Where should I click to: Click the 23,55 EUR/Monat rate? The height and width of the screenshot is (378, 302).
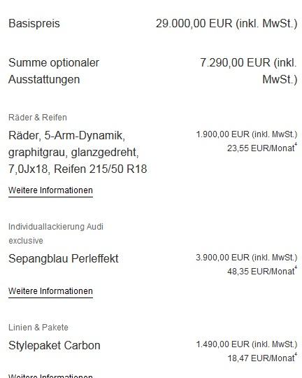tap(261, 148)
